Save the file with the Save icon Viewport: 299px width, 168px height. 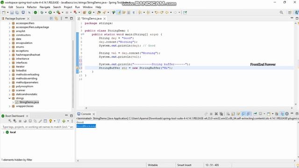pyautogui.click(x=12, y=13)
